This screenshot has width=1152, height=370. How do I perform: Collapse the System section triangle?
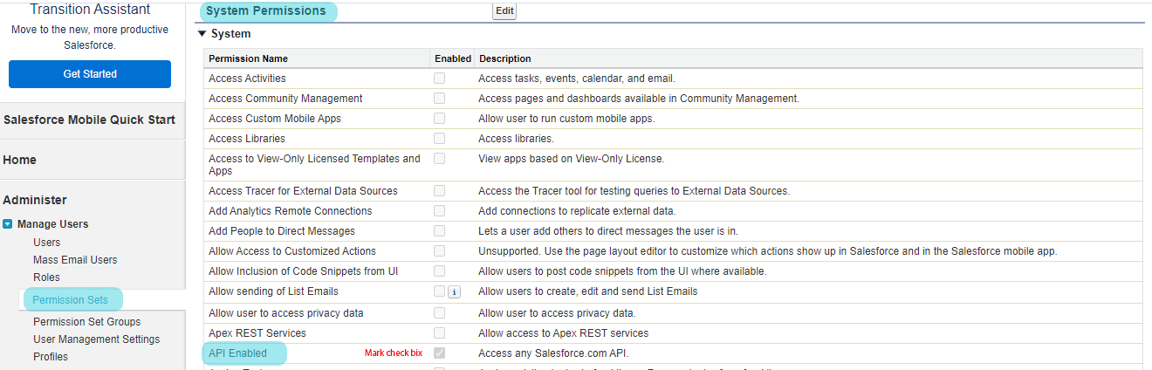coord(202,34)
